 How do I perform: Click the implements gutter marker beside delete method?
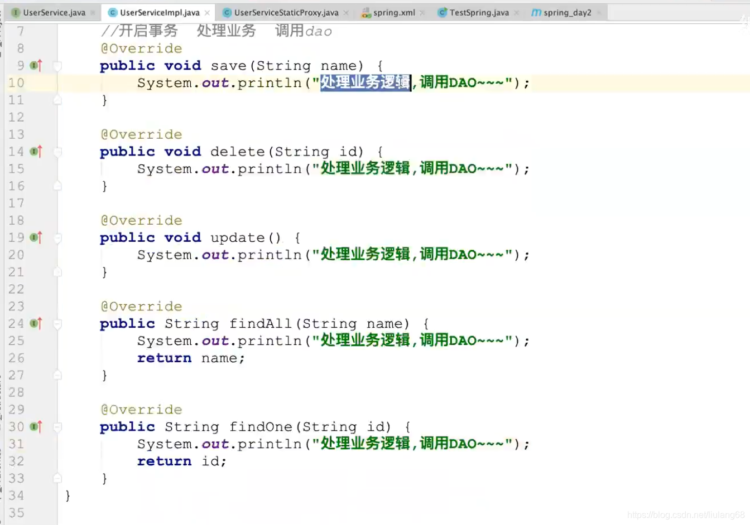tap(36, 152)
